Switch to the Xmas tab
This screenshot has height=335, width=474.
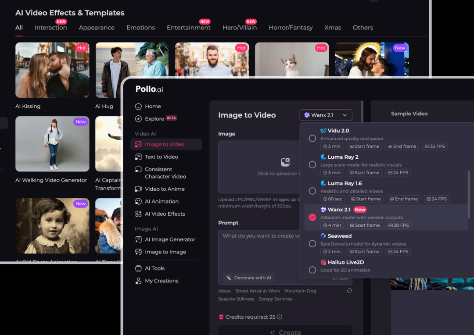(x=333, y=28)
